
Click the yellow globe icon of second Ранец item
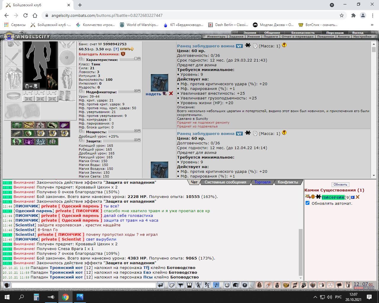(284, 133)
